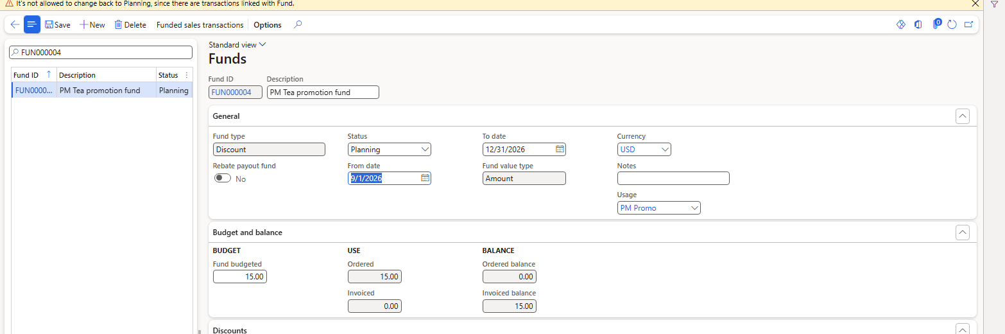Collapse Budget and balance section
The width and height of the screenshot is (1005, 334).
(x=962, y=233)
